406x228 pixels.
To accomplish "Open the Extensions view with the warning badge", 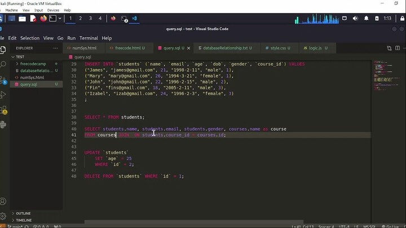I will pyautogui.click(x=3, y=110).
